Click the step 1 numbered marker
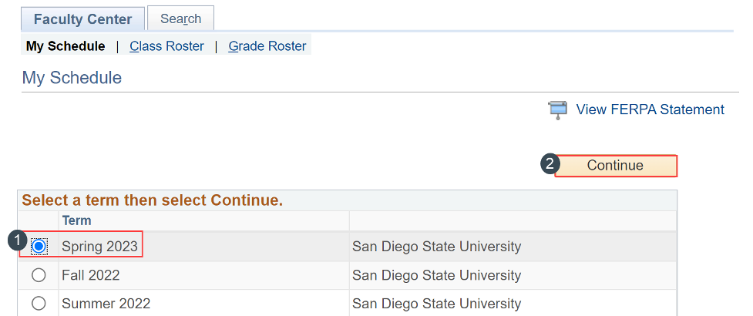Image resolution: width=753 pixels, height=316 pixels. coord(18,240)
